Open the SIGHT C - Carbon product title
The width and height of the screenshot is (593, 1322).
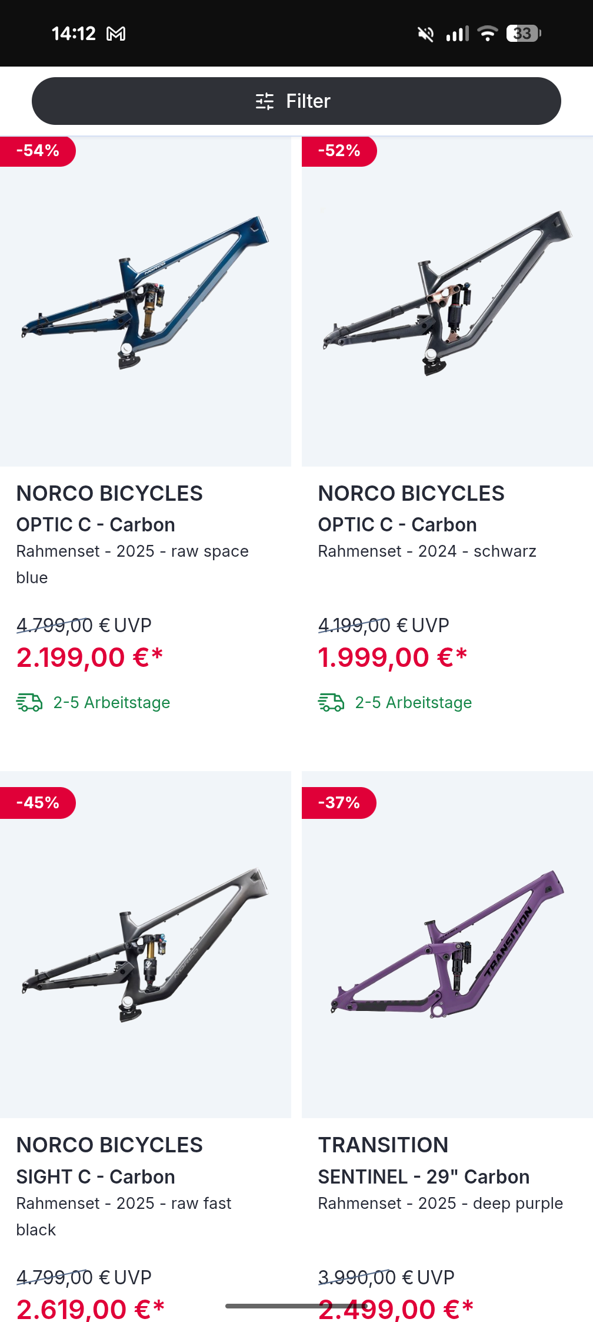tap(95, 1176)
